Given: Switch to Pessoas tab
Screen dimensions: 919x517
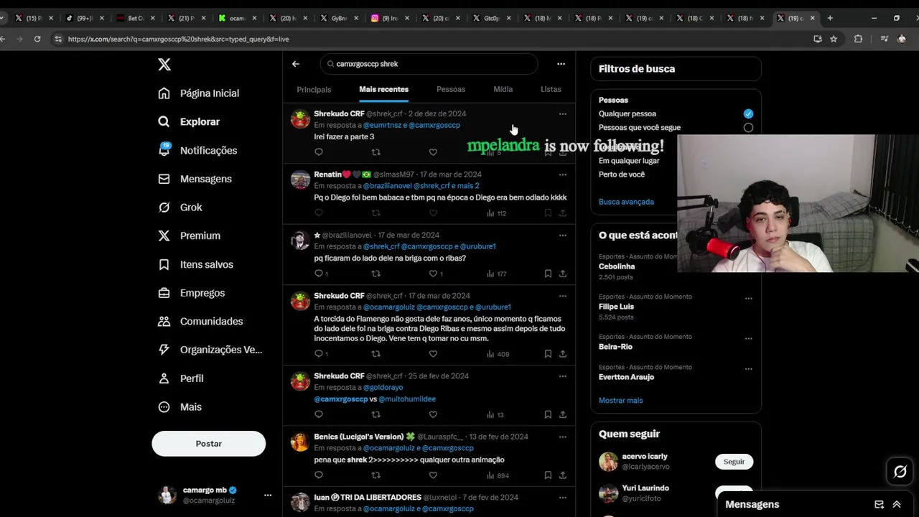Looking at the screenshot, I should point(451,90).
